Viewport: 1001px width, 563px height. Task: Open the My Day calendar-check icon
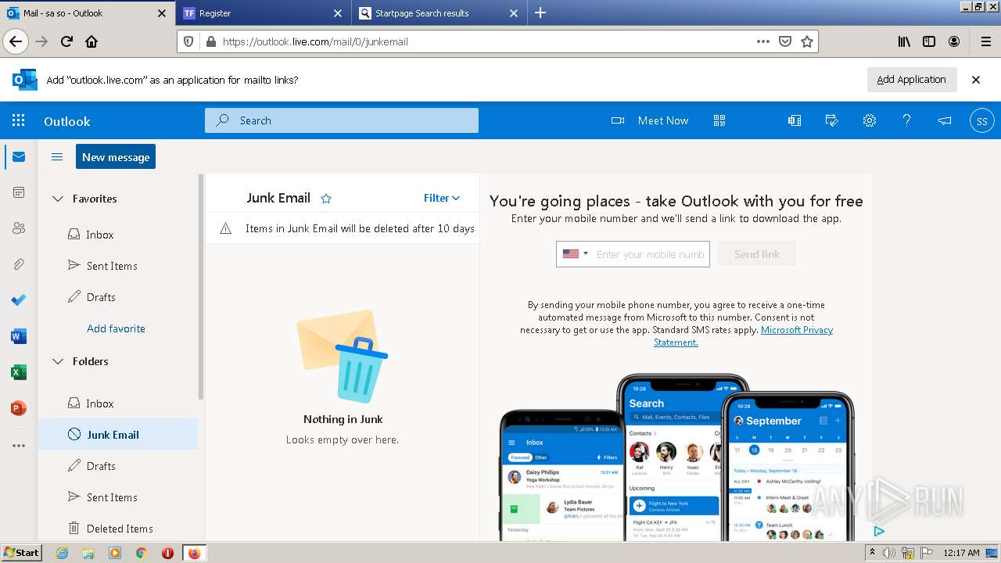(x=832, y=120)
